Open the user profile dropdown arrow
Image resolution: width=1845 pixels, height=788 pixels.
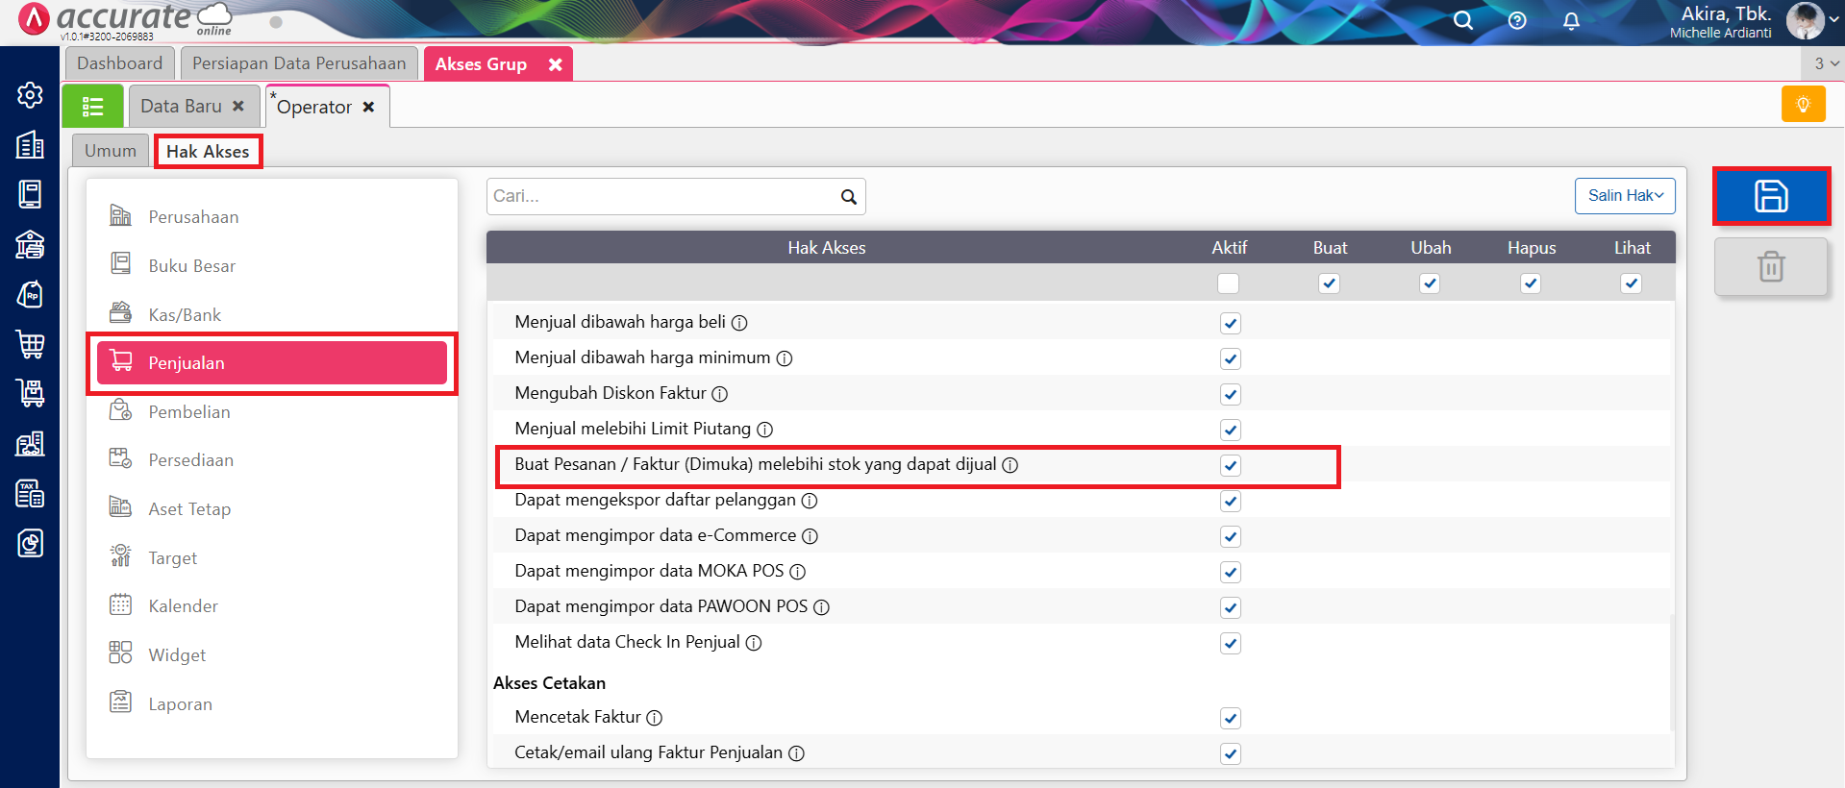tap(1833, 18)
